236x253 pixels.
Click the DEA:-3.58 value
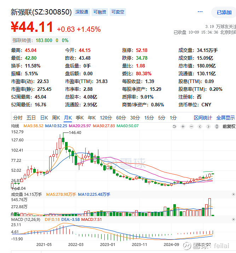click(x=71, y=219)
